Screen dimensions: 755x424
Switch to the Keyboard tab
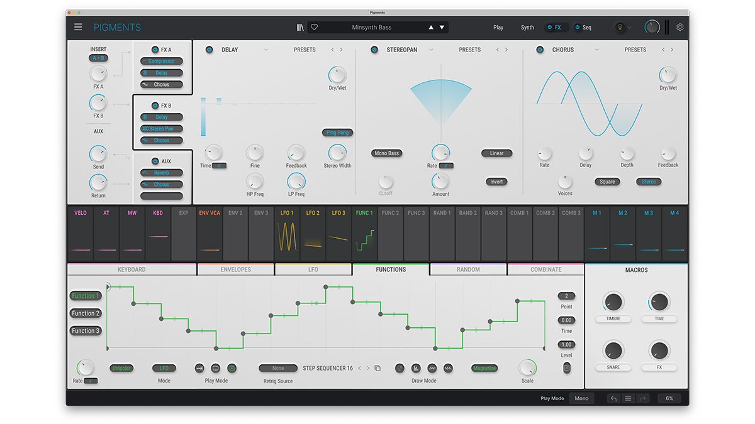click(131, 269)
